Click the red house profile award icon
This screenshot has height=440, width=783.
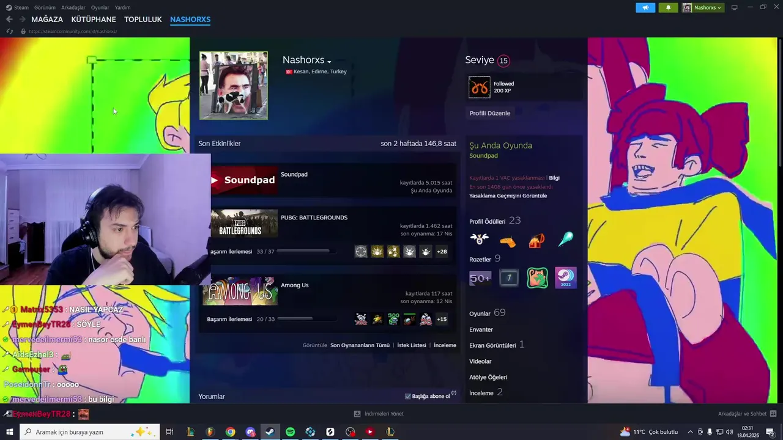tap(536, 240)
